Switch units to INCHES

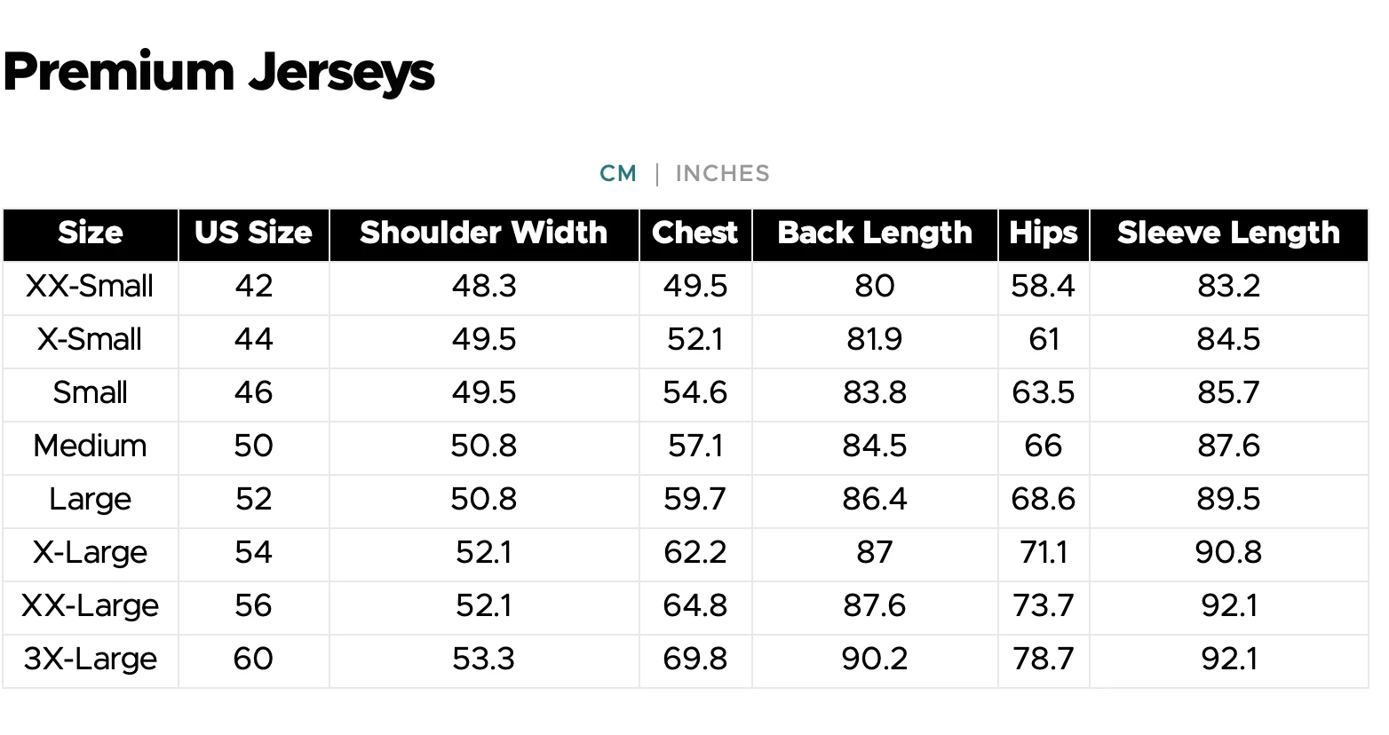click(722, 173)
